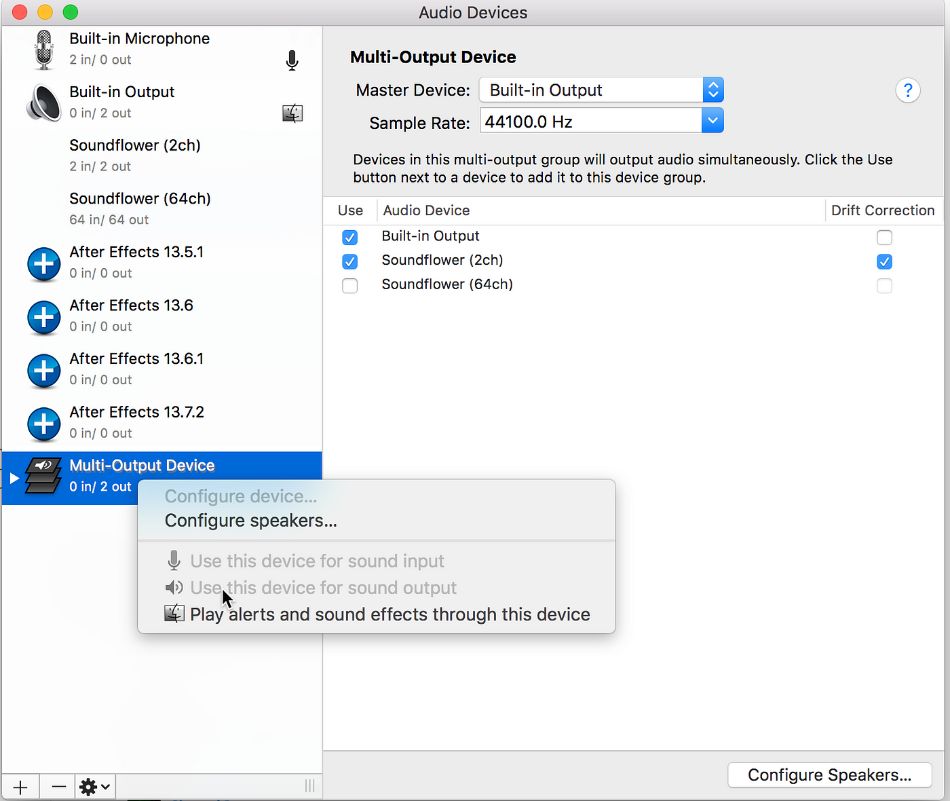Click the speaker icon in context menu

pyautogui.click(x=174, y=587)
